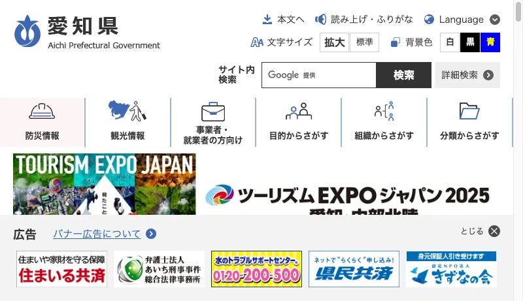
Task: Reset text size with 標準 button
Action: point(364,42)
